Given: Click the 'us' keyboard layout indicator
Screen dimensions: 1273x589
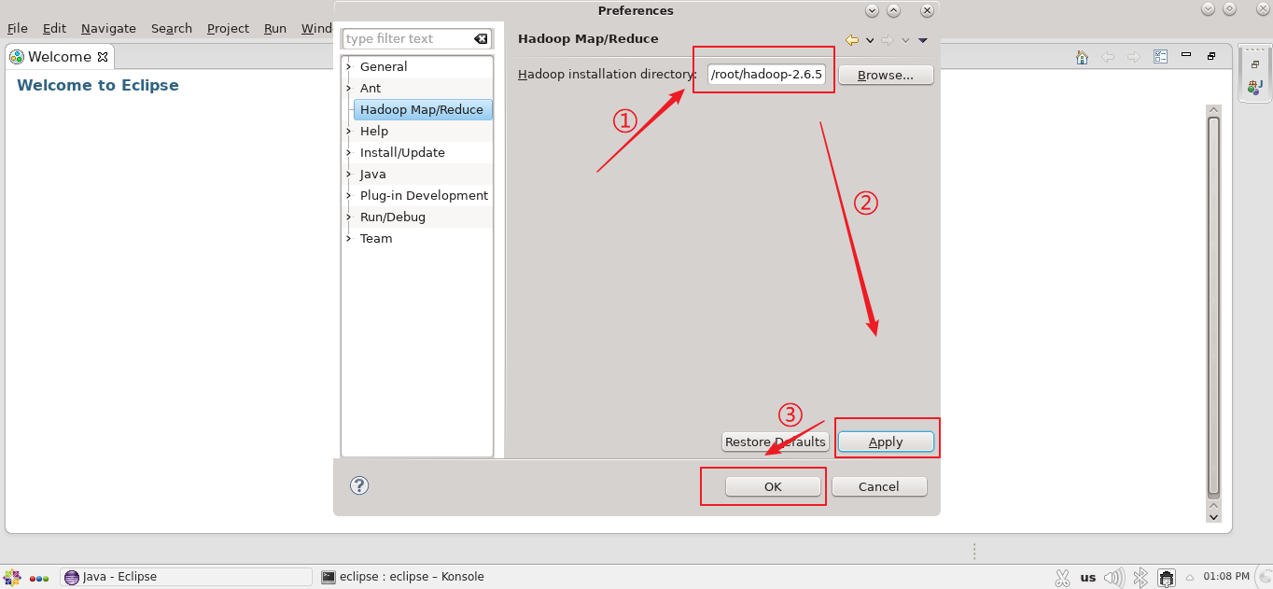Looking at the screenshot, I should (1088, 578).
